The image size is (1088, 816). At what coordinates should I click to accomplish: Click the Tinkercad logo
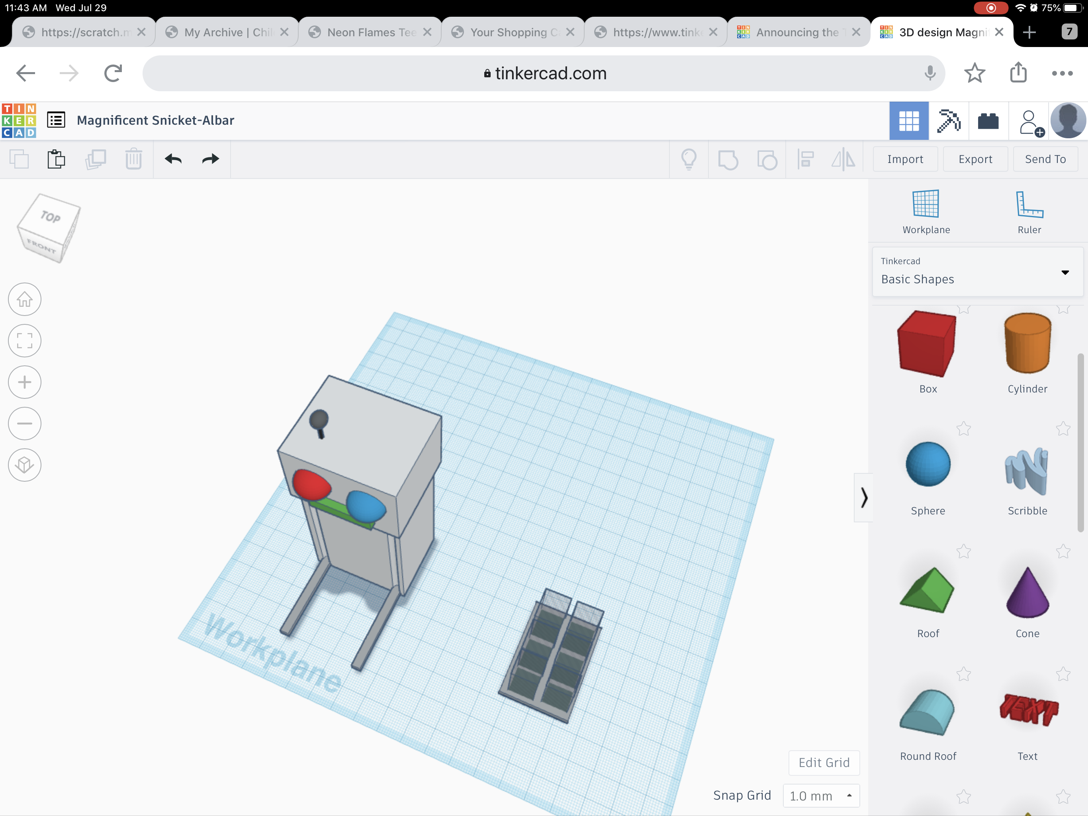(19, 121)
